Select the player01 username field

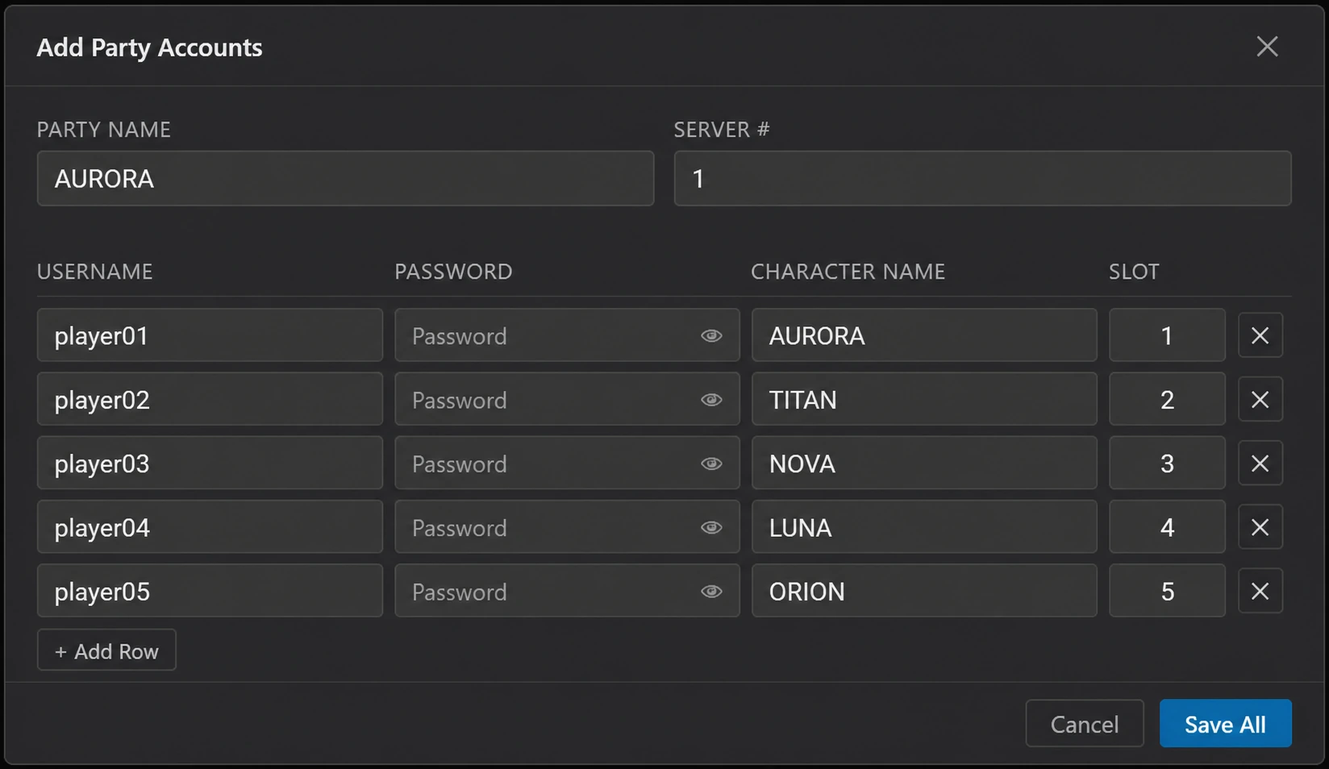pyautogui.click(x=210, y=335)
